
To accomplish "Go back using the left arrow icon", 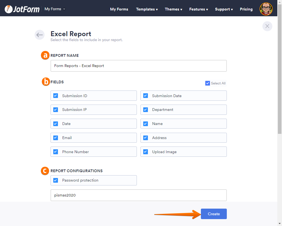I will [x=39, y=35].
